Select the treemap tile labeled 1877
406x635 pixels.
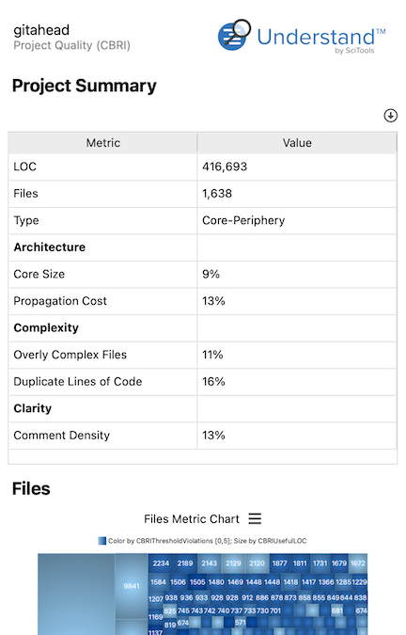279,564
